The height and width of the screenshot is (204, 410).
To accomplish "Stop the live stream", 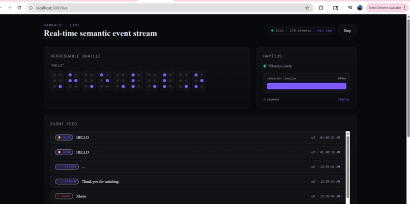I will [x=347, y=30].
